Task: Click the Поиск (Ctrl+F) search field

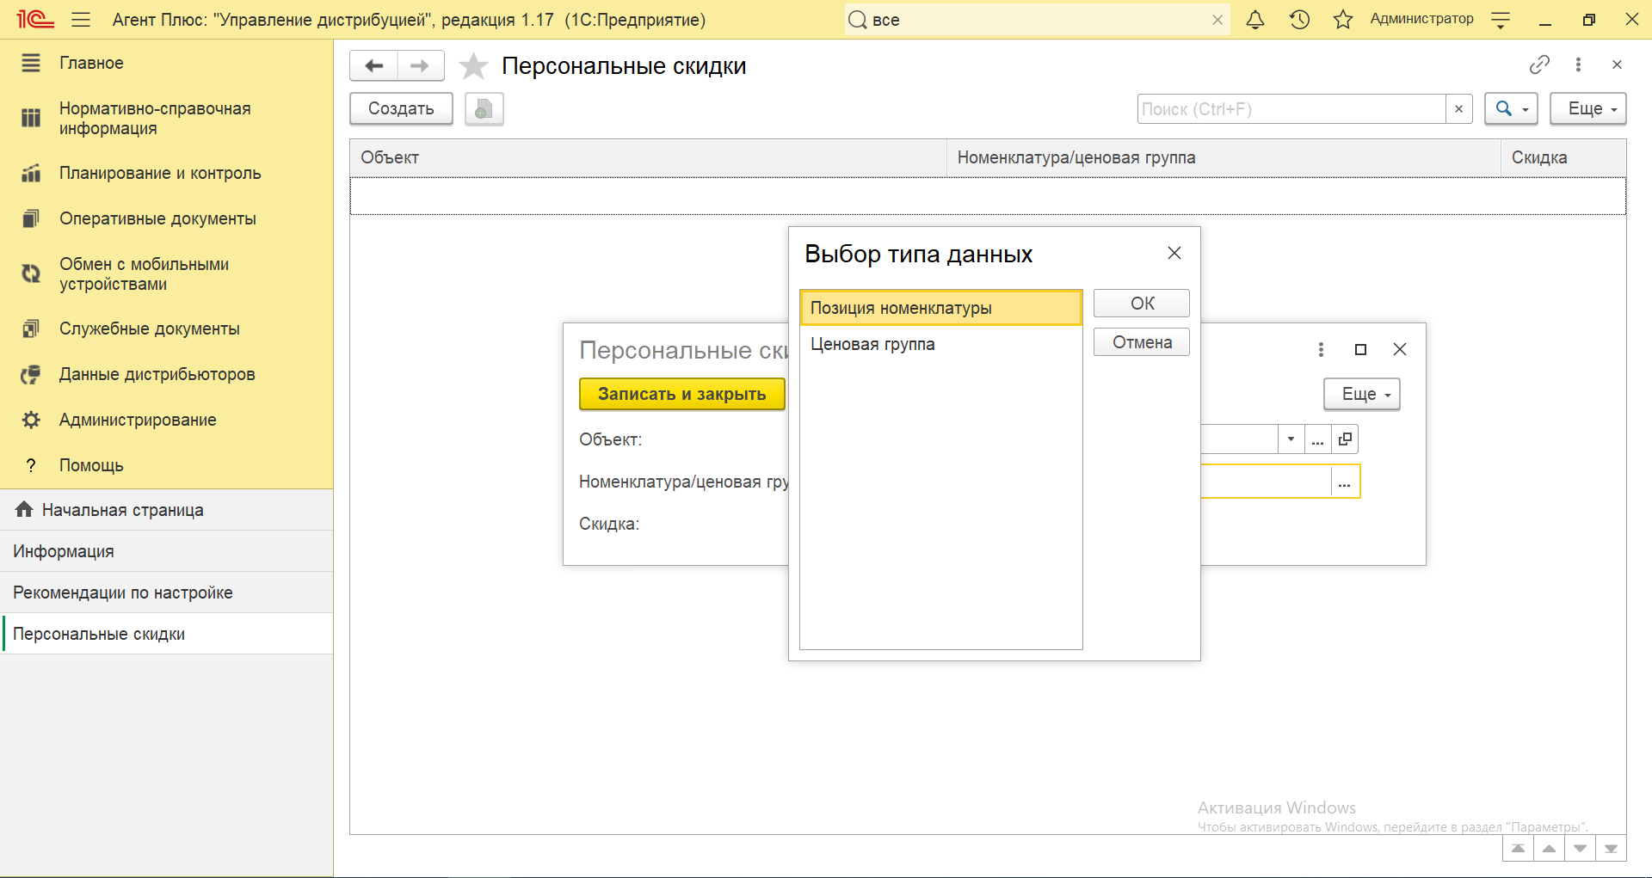Action: [x=1291, y=109]
